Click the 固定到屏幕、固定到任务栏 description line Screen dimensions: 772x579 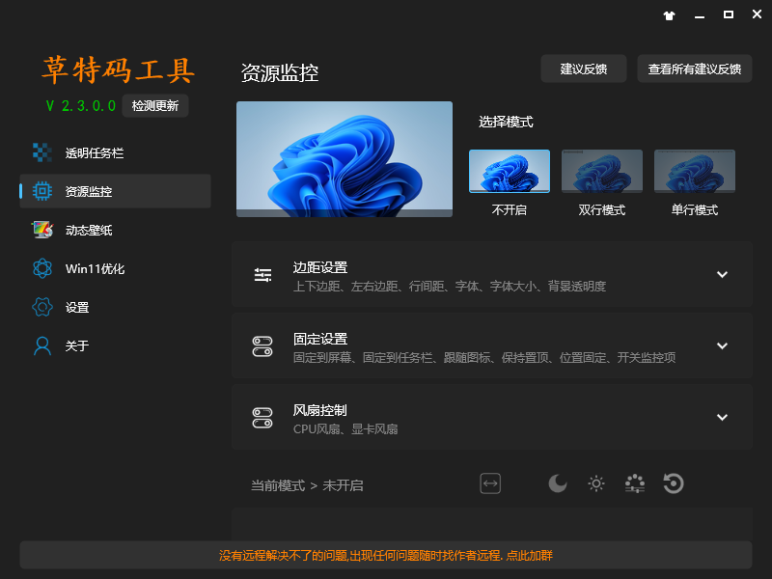pos(484,357)
